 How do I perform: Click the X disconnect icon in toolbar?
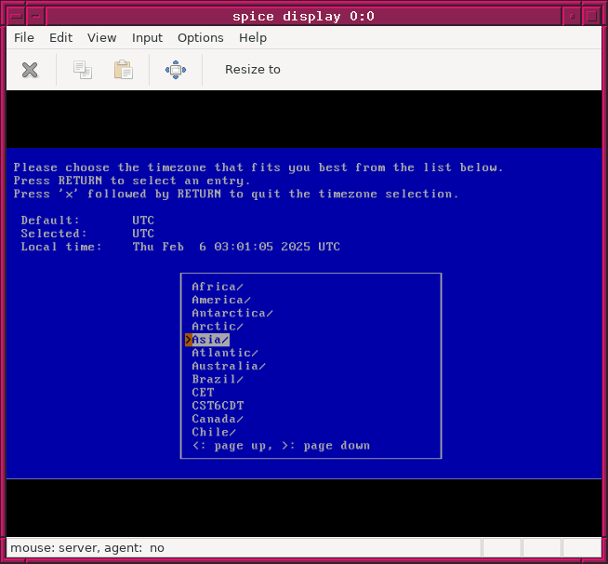pyautogui.click(x=30, y=70)
